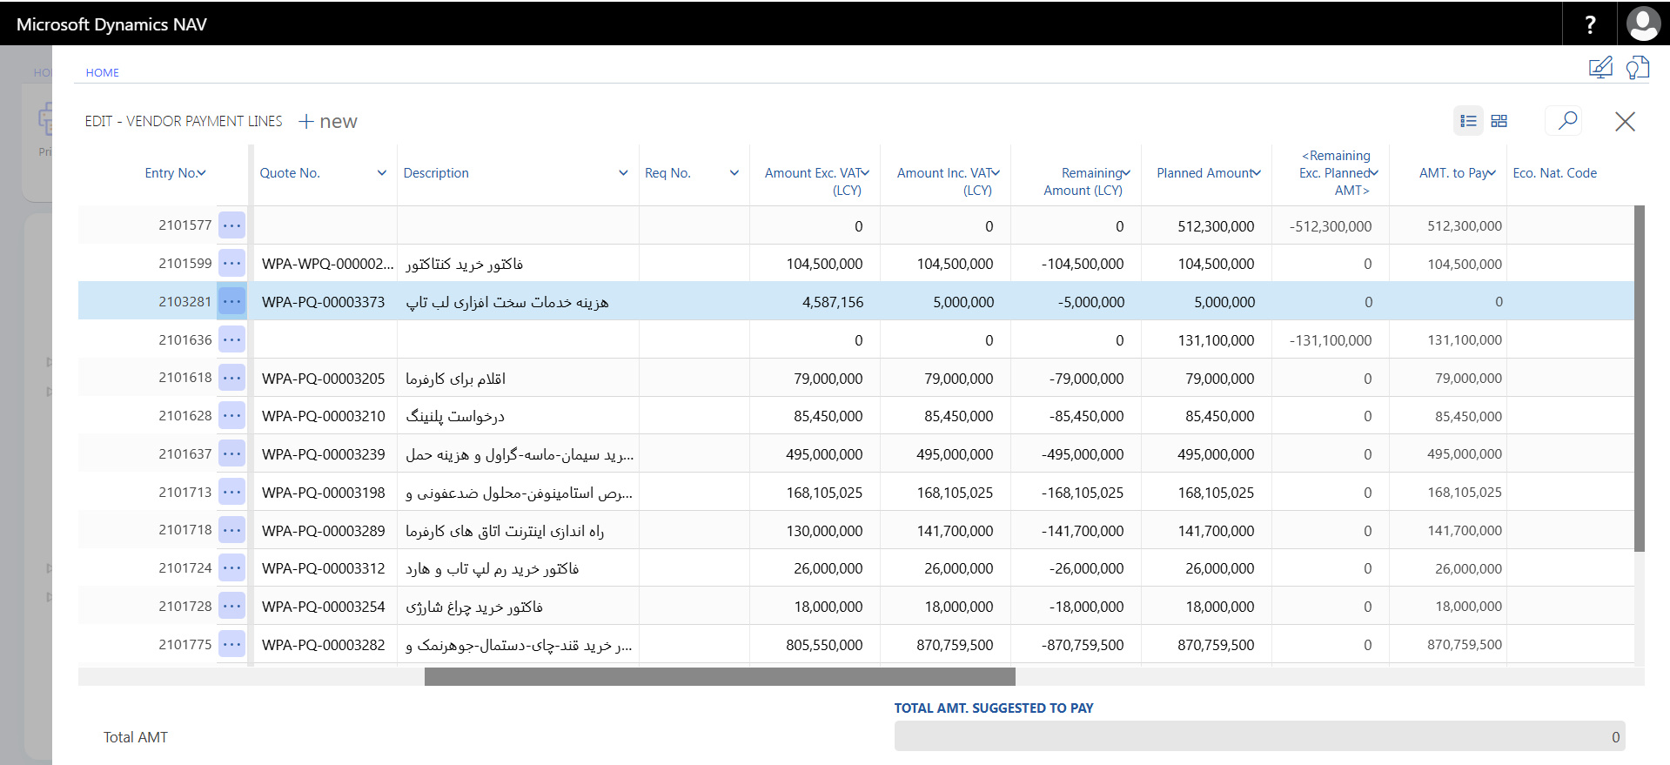Open row menu for entry 2101724
1670x765 pixels.
(x=231, y=568)
